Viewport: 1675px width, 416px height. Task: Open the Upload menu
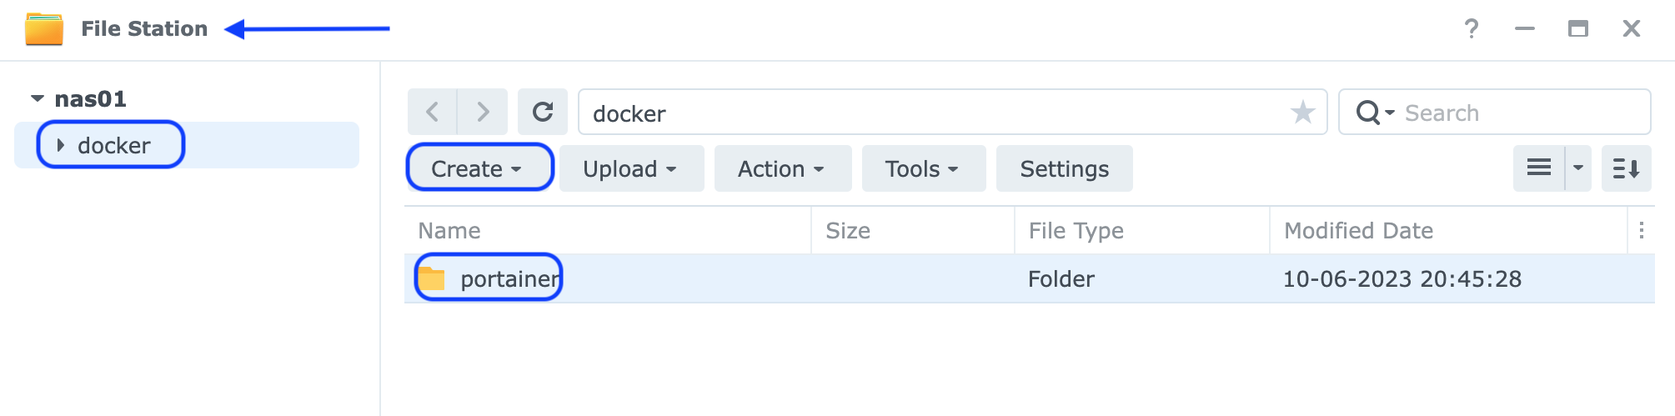[631, 168]
